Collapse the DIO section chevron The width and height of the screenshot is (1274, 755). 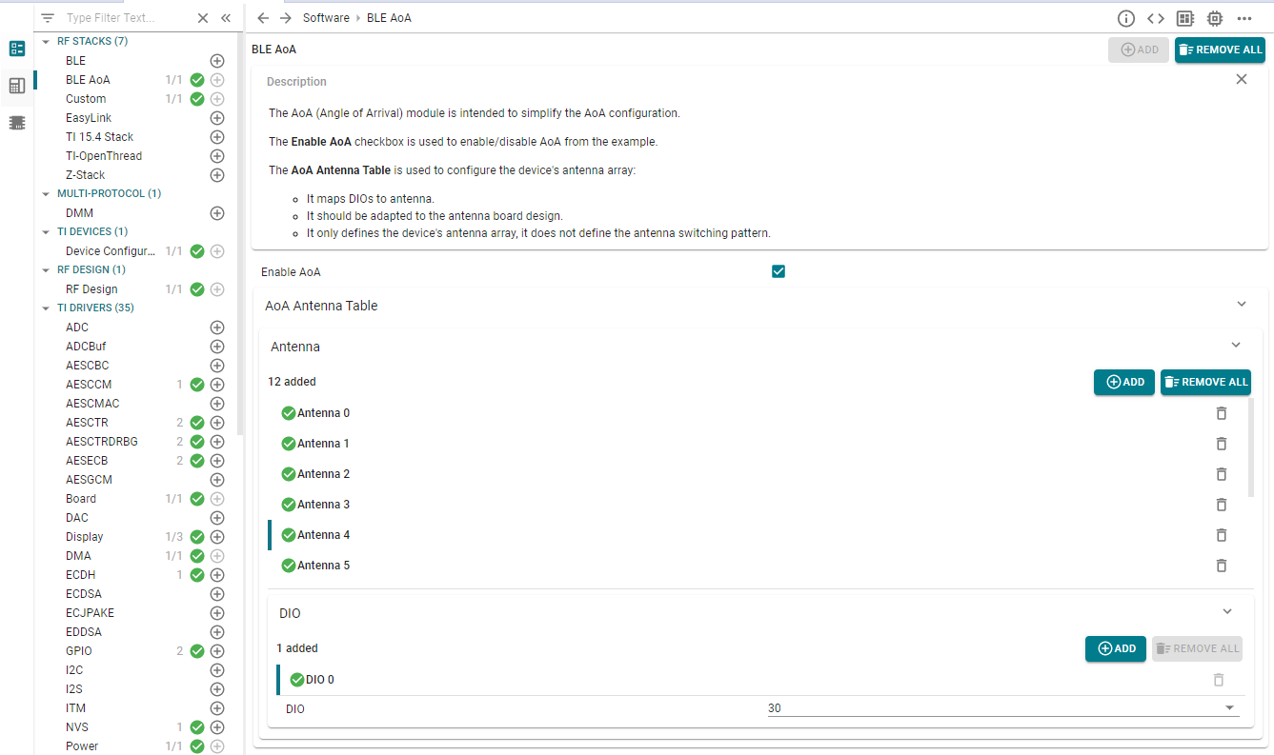[1226, 612]
